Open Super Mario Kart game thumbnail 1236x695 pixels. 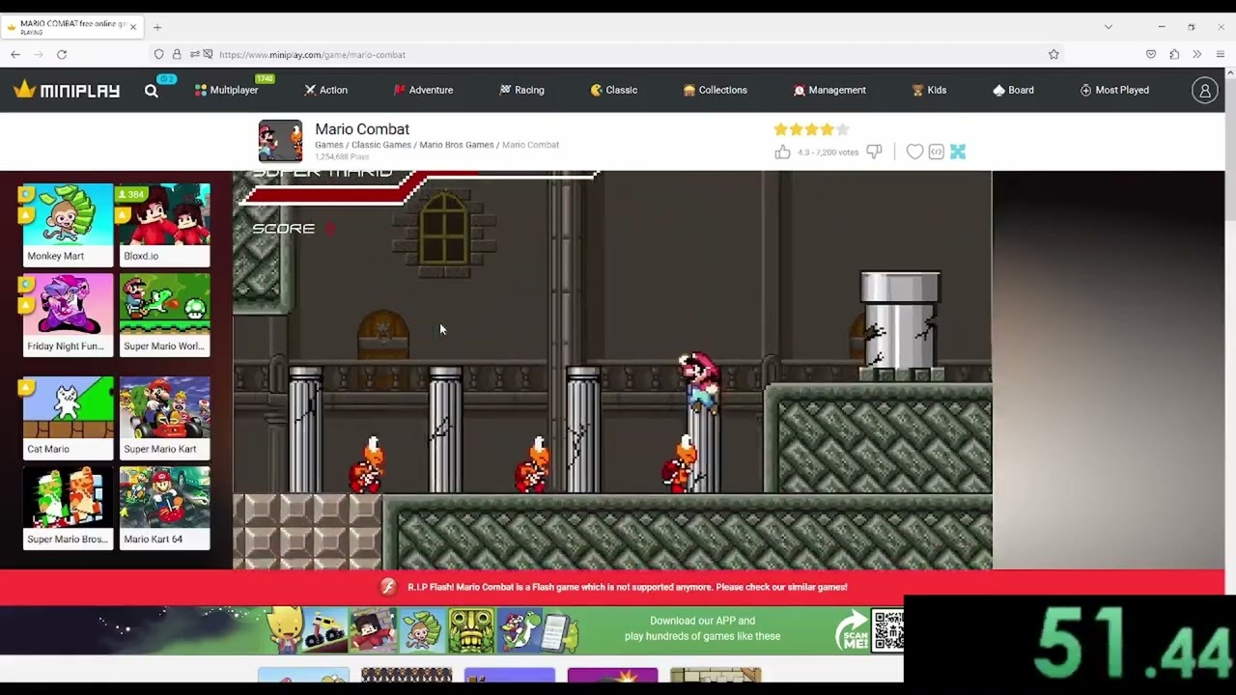[x=164, y=418]
